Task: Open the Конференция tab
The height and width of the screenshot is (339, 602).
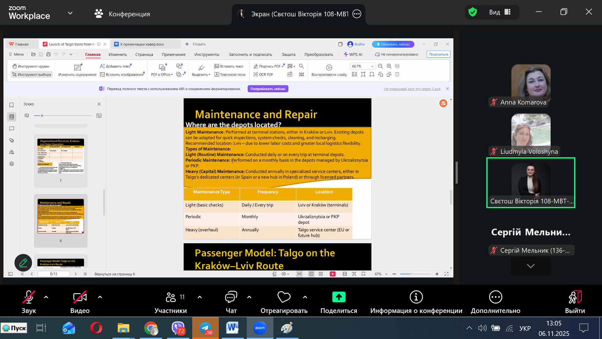Action: [x=122, y=14]
